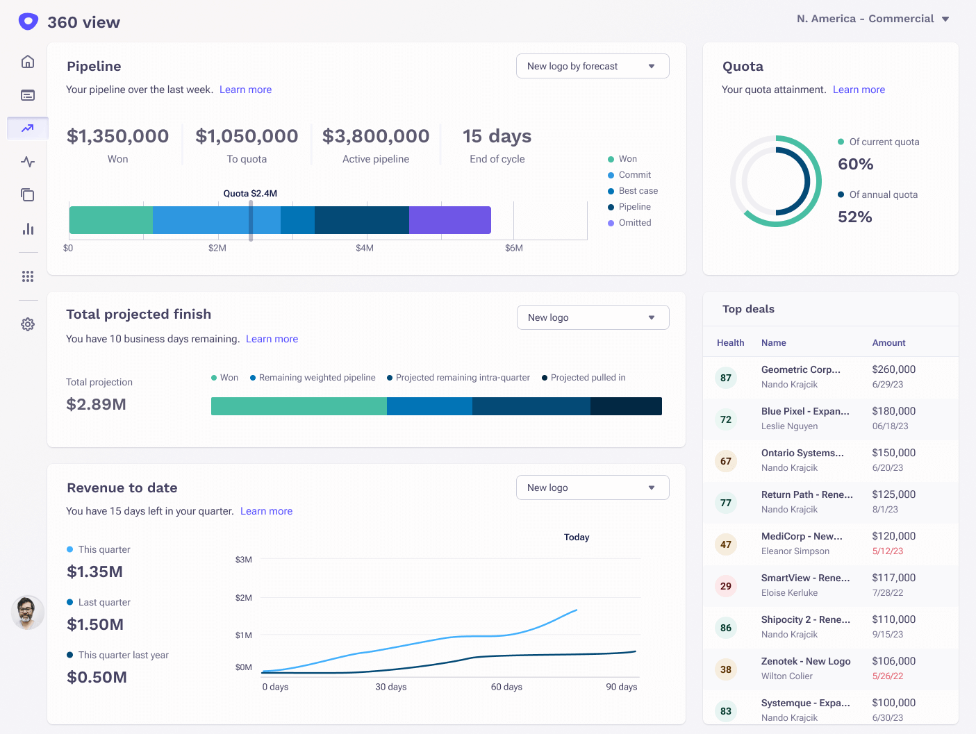
Task: Click the Top deals panel header
Action: 748,309
